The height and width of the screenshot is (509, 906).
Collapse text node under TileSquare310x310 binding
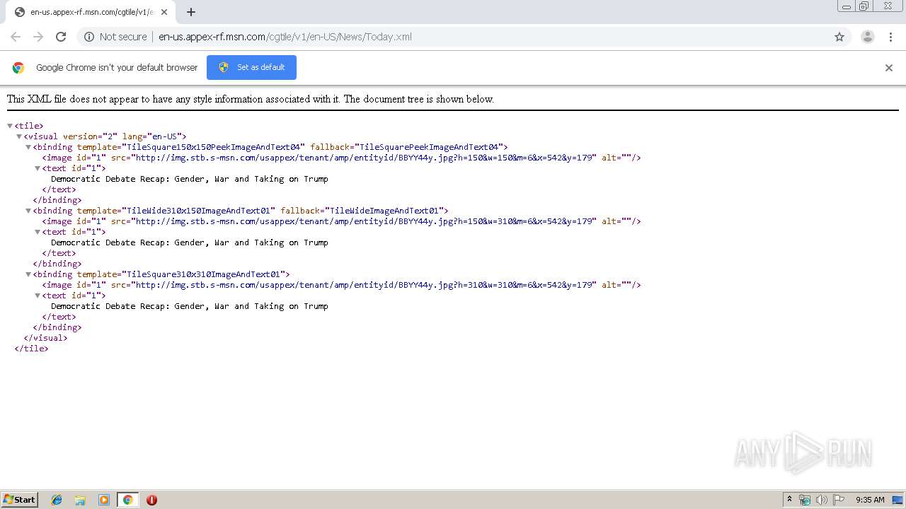[x=38, y=296]
